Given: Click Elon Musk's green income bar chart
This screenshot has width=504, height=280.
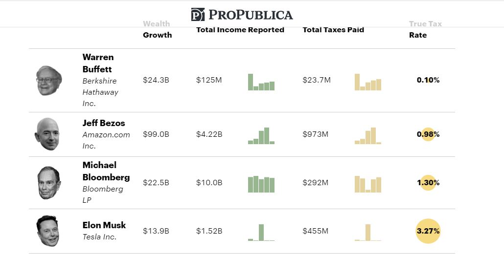Looking at the screenshot, I should 261,233.
